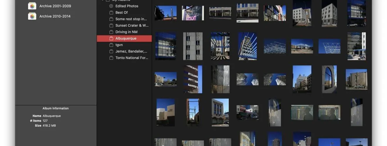The height and width of the screenshot is (146, 387).
Task: Select the narrow alley photo thumbnail
Action: pos(193,112)
